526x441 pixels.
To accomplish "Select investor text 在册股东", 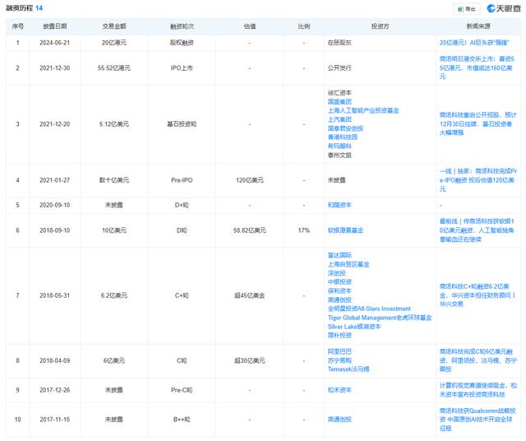I will [339, 43].
